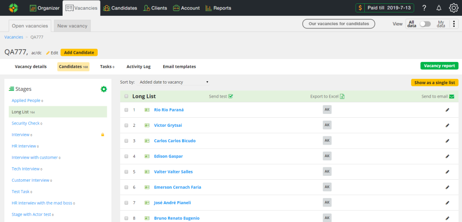Click the dollar sign payment icon
Image resolution: width=462 pixels, height=222 pixels.
360,8
